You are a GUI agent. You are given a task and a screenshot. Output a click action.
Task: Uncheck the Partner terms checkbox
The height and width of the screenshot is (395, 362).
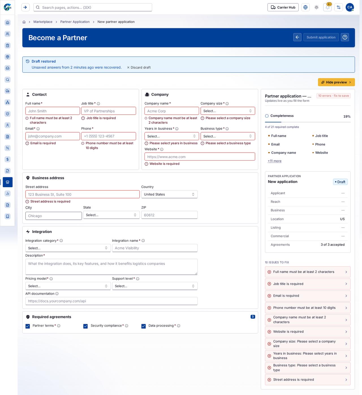(28, 326)
